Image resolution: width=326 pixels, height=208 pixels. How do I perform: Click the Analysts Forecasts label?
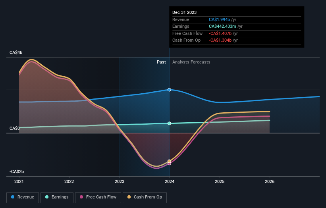(x=191, y=62)
